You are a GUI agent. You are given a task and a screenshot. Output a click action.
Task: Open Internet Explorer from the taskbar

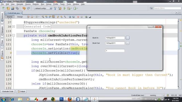point(12,99)
